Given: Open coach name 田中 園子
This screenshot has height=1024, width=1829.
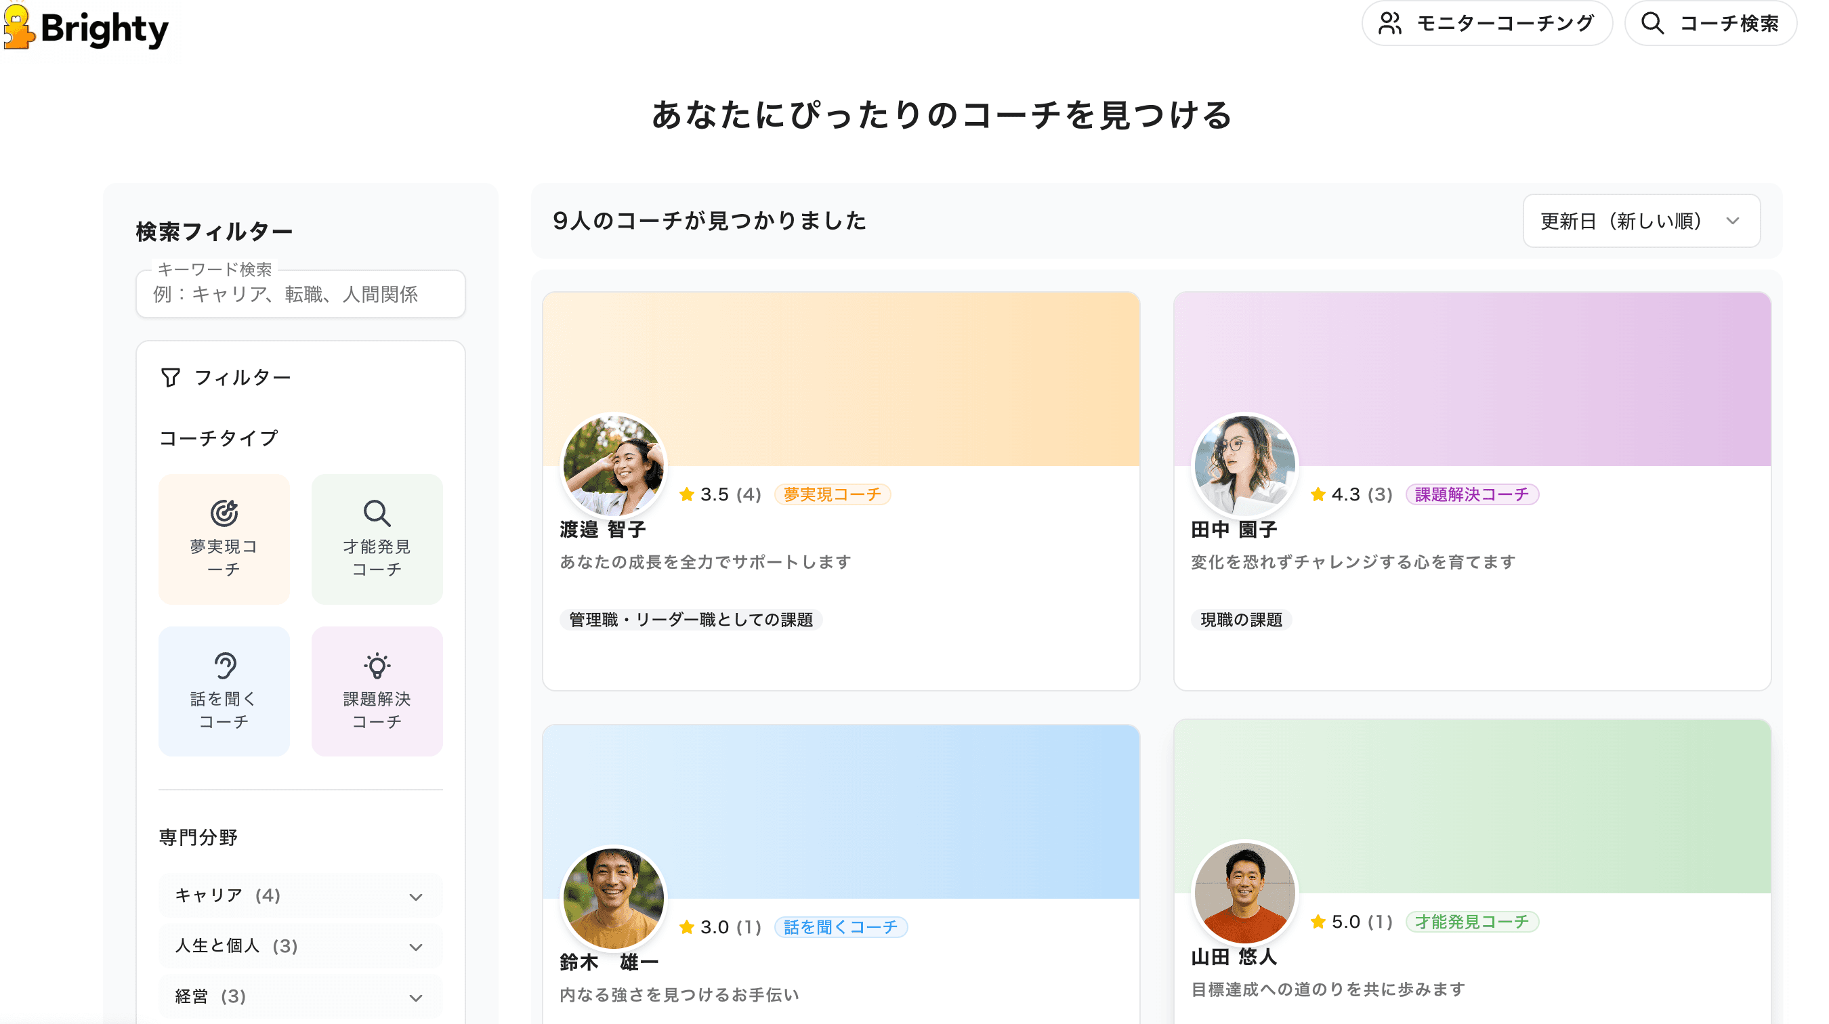Looking at the screenshot, I should click(x=1234, y=530).
